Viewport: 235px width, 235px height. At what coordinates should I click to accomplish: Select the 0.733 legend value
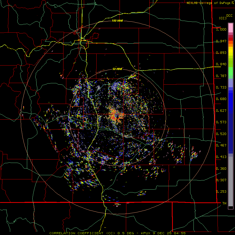pos(221,87)
